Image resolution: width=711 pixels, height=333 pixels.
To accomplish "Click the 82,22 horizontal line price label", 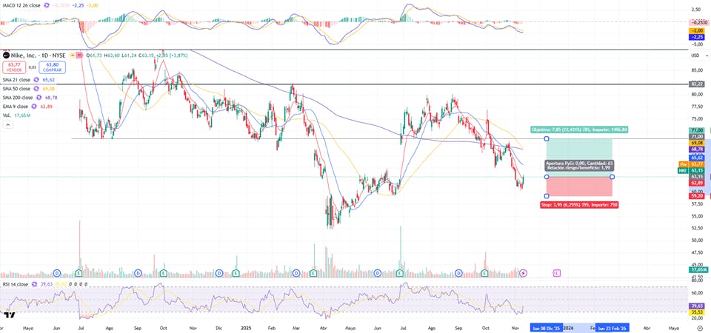I will point(696,84).
